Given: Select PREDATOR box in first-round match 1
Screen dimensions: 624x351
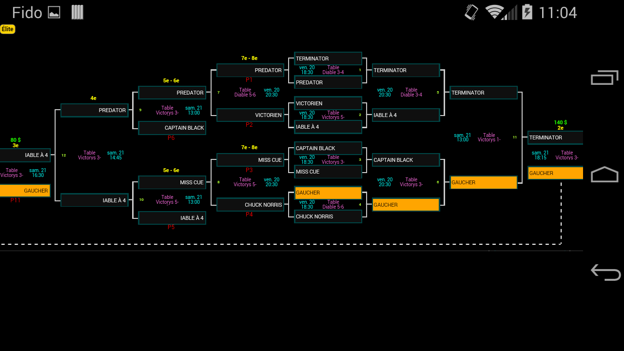Looking at the screenshot, I should 328,82.
